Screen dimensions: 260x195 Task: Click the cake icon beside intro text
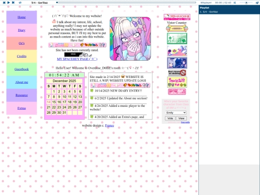pos(54,21)
